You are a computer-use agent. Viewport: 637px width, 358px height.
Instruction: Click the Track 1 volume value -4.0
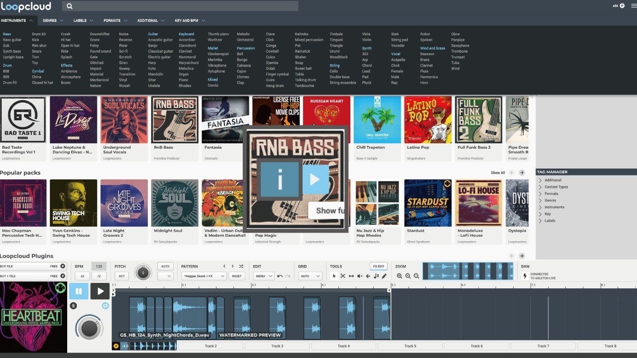(x=125, y=346)
